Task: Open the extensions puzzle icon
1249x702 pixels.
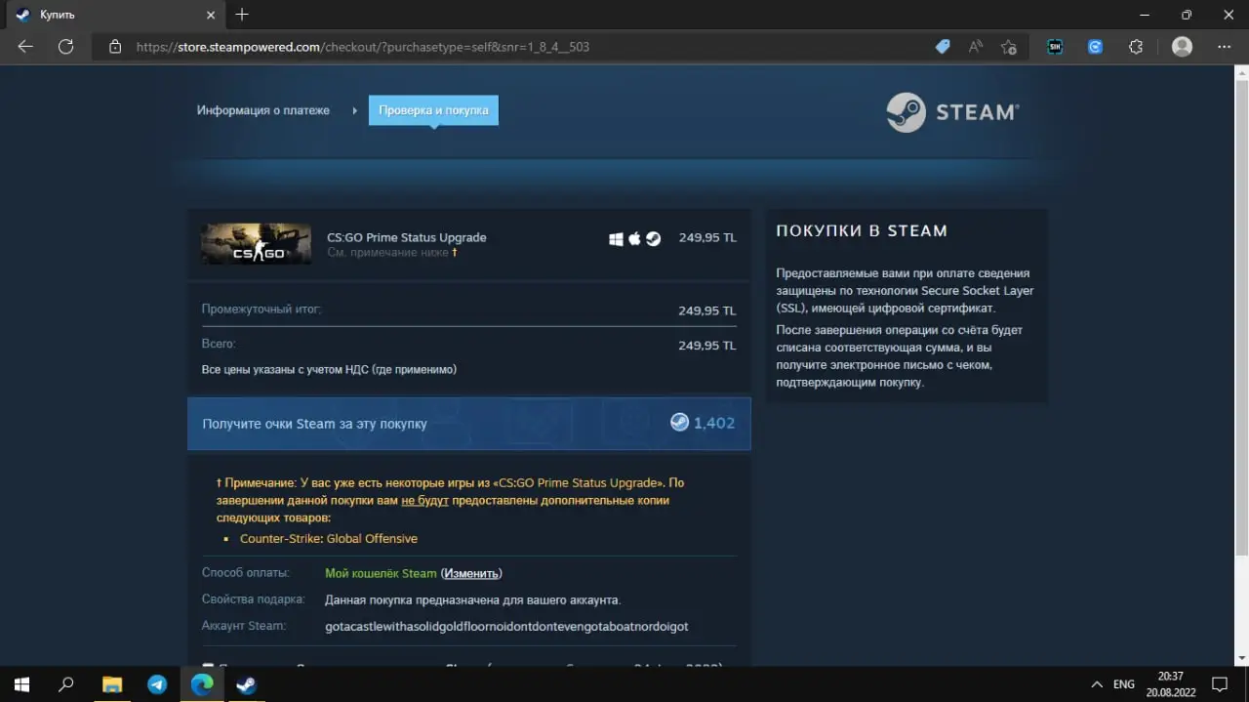Action: pyautogui.click(x=1135, y=46)
